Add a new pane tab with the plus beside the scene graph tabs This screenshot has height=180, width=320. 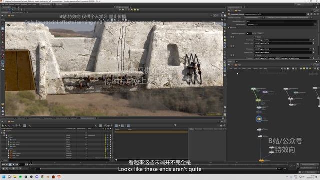click(x=98, y=118)
